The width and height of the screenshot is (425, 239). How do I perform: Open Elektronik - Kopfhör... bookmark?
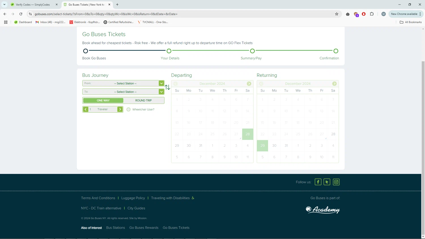pyautogui.click(x=85, y=22)
